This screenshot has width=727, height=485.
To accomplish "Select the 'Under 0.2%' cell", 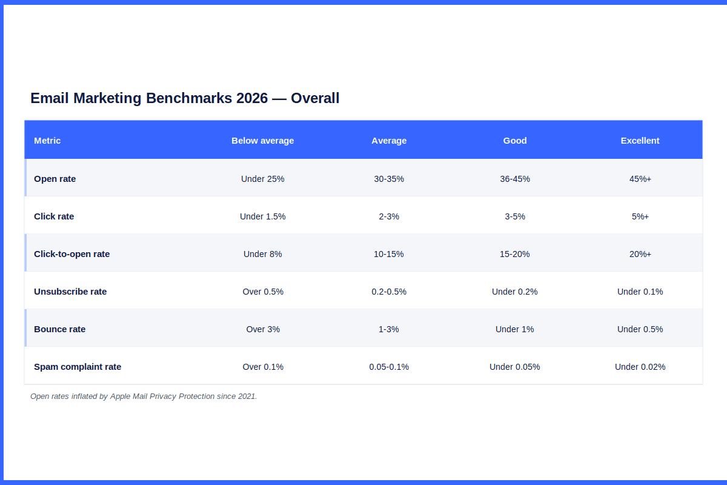I will coord(515,292).
